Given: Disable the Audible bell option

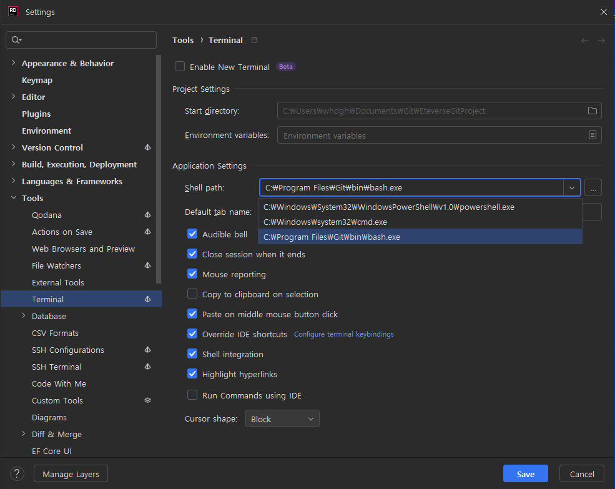Looking at the screenshot, I should click(192, 234).
